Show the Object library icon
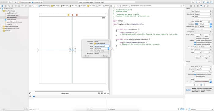Image resolution: width=214 pixels, height=111 pixels. pyautogui.click(x=201, y=85)
